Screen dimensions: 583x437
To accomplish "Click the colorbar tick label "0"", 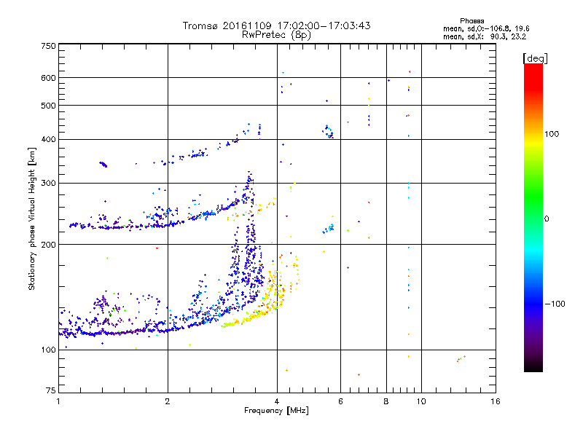I will click(x=547, y=219).
